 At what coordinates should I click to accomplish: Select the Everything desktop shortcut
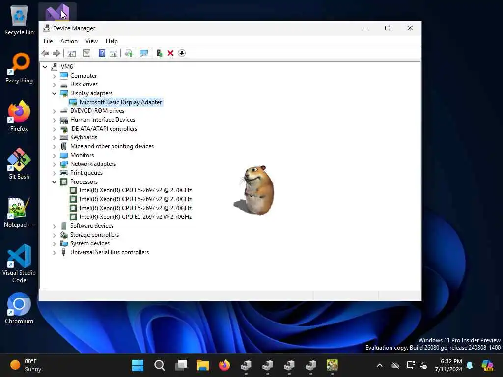19,68
